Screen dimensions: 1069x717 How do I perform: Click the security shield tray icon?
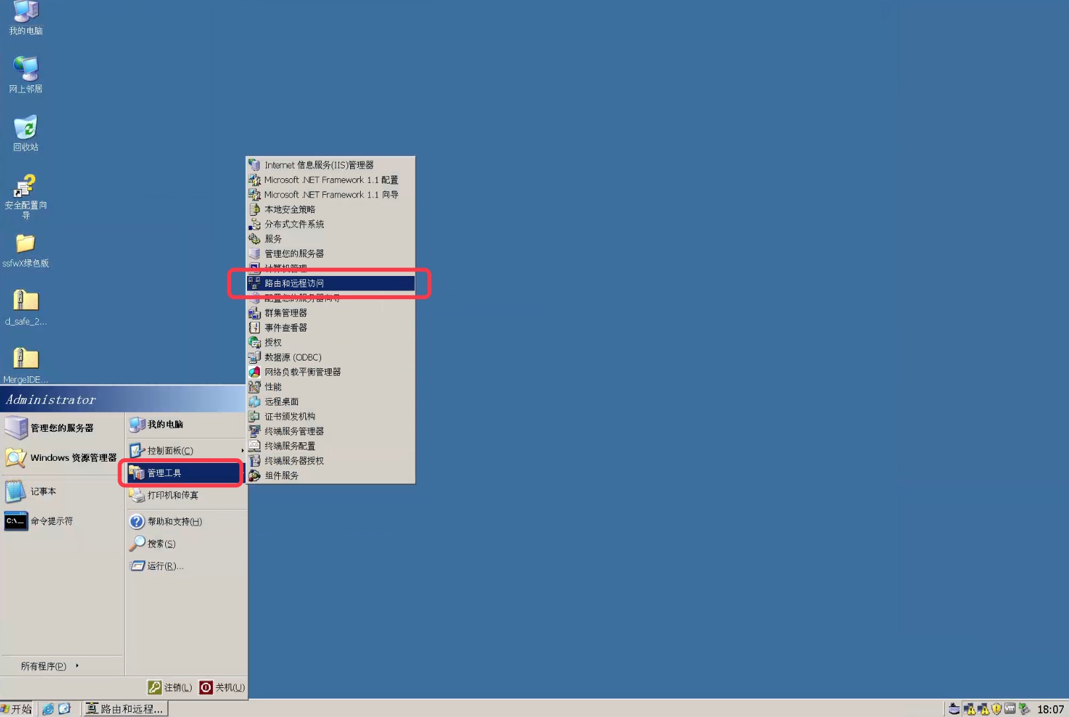coord(996,709)
